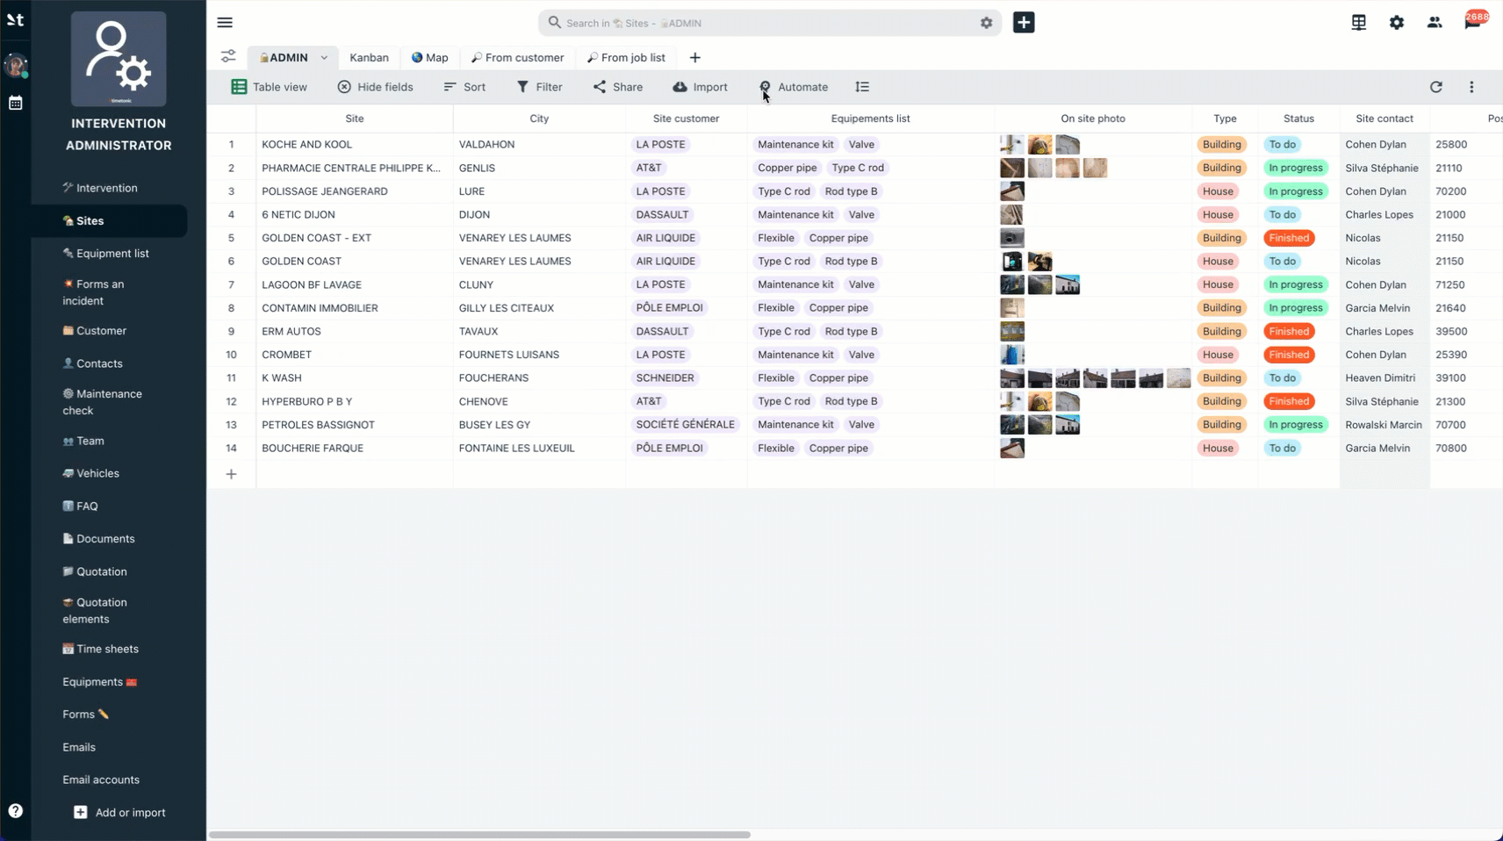Switch to the Kanban view tab

(x=369, y=58)
